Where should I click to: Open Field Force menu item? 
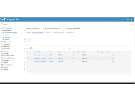tap(7, 49)
